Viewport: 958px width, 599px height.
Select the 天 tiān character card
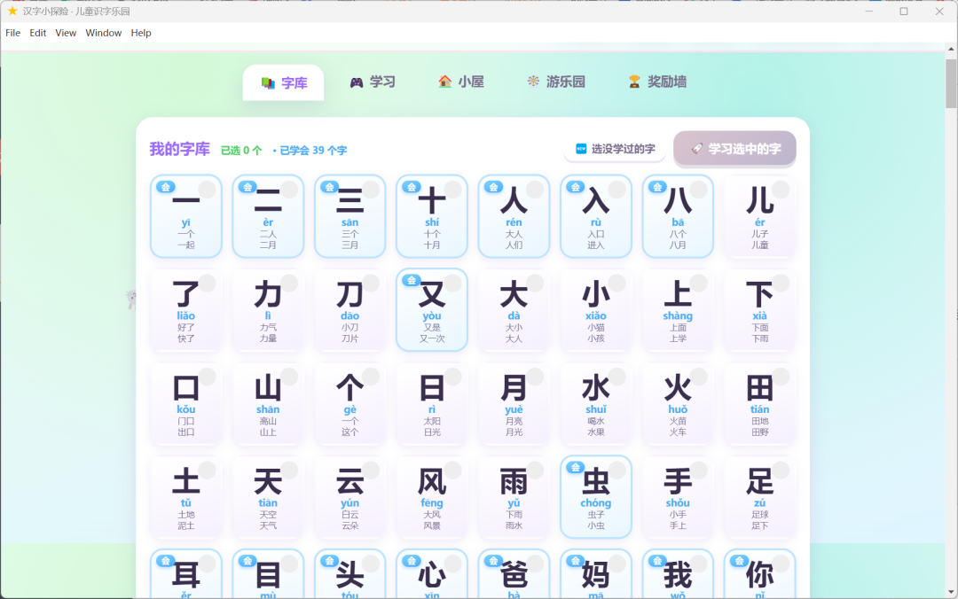(x=268, y=497)
